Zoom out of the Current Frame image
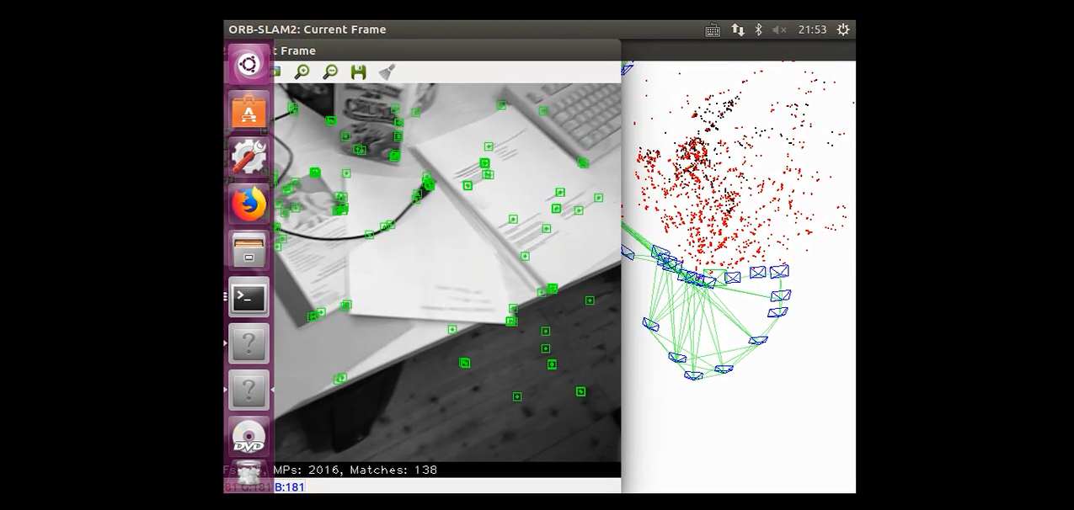 [x=330, y=72]
